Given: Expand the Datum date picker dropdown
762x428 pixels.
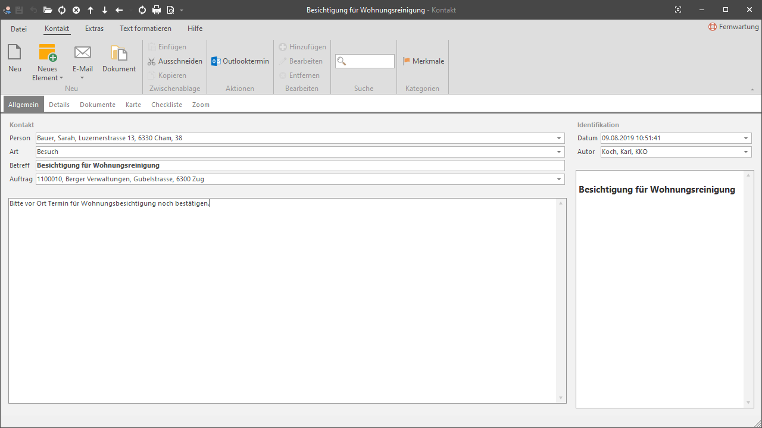Looking at the screenshot, I should click(746, 138).
